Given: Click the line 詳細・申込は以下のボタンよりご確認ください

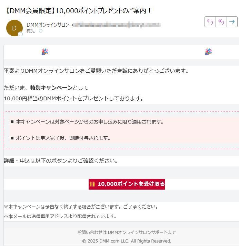Looking at the screenshot, I should pyautogui.click(x=61, y=161).
